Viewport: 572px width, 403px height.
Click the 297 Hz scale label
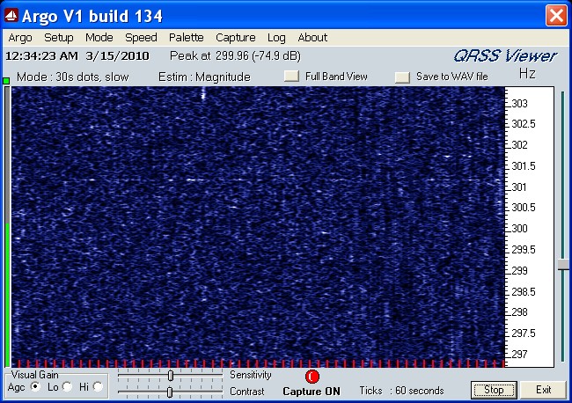point(520,354)
